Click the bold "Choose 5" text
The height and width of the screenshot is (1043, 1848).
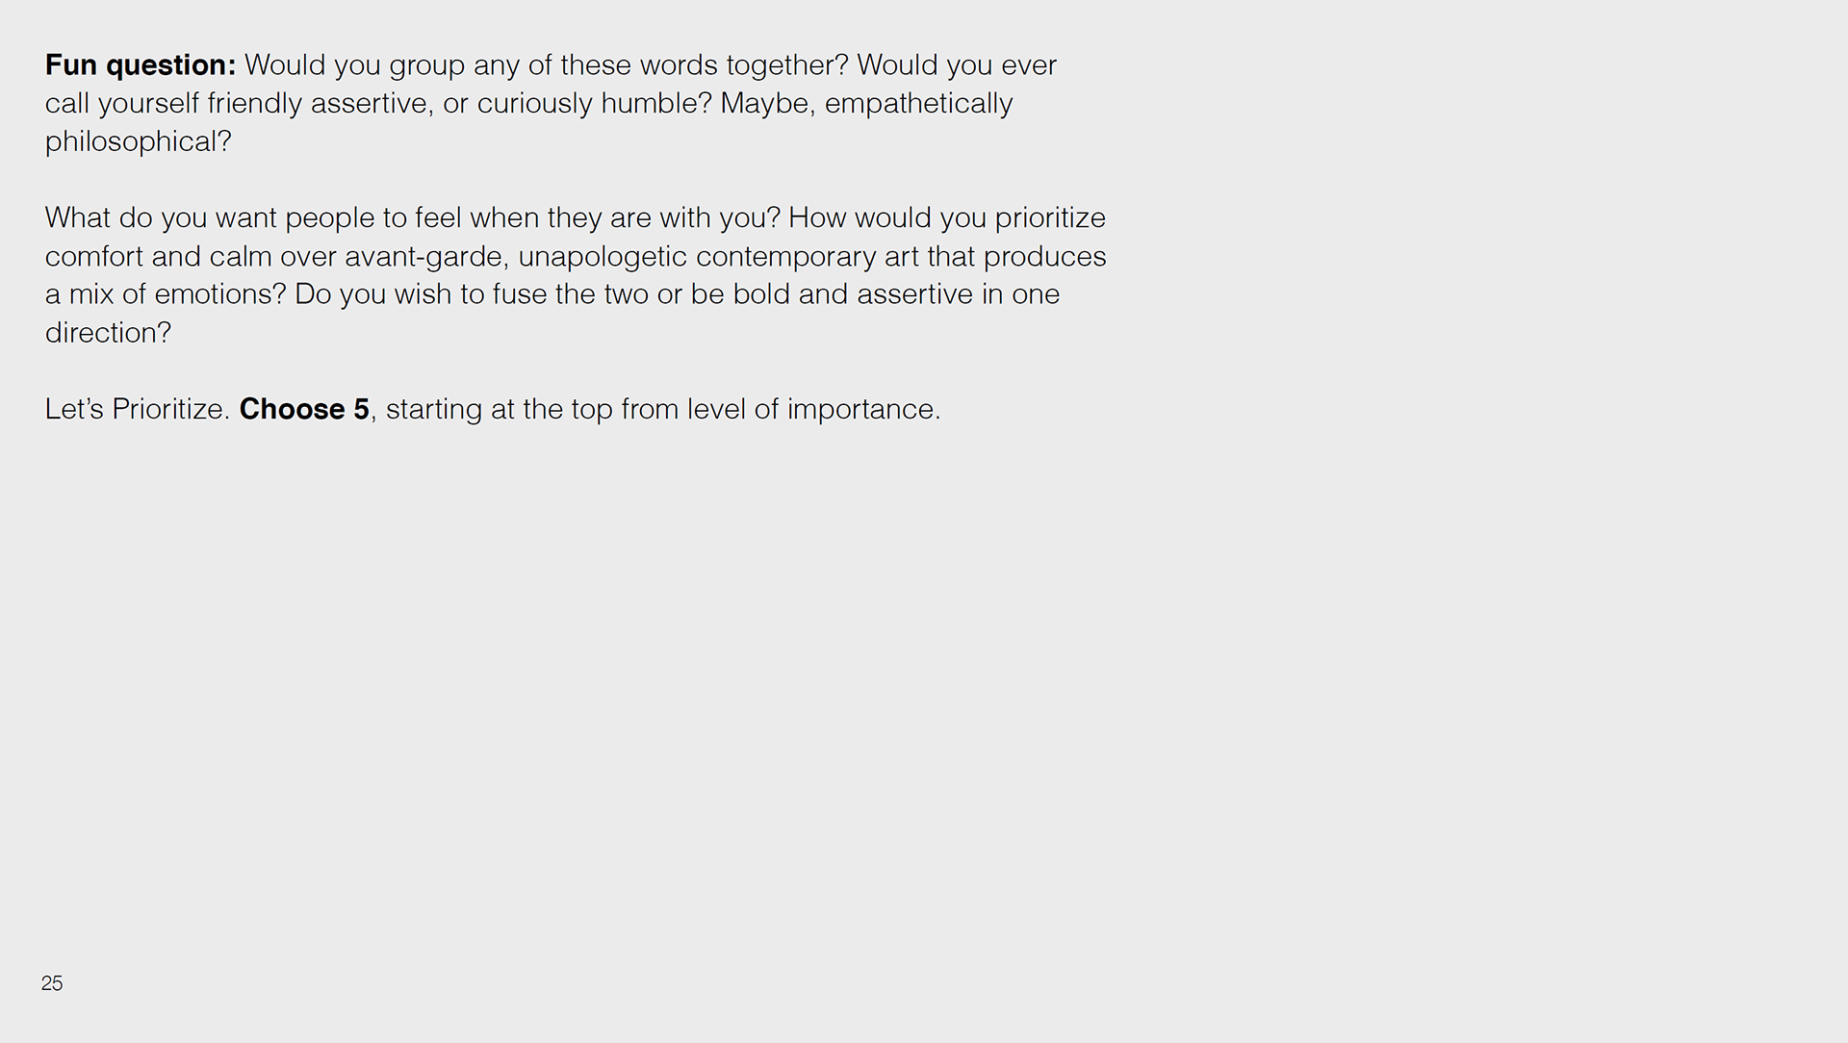coord(304,410)
